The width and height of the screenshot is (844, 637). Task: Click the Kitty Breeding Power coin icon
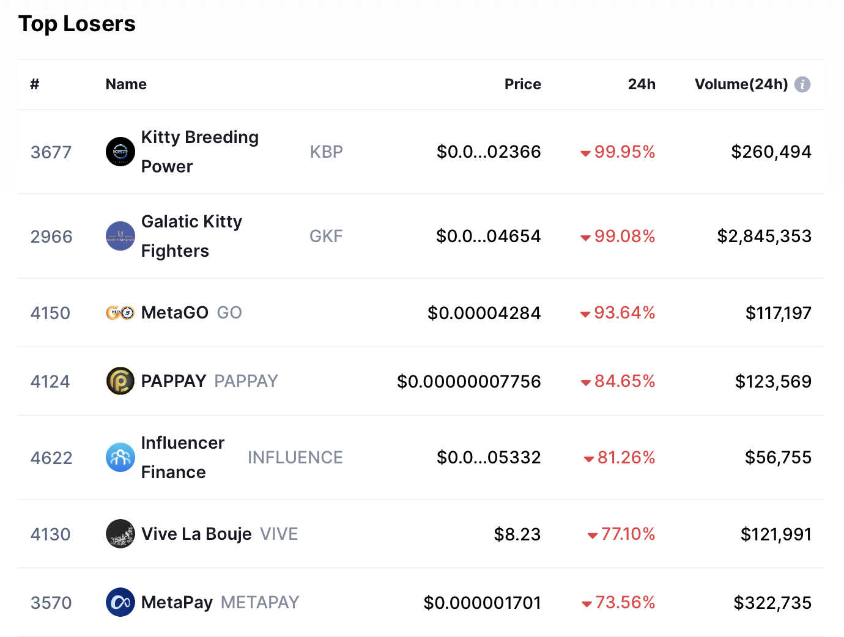coord(120,152)
